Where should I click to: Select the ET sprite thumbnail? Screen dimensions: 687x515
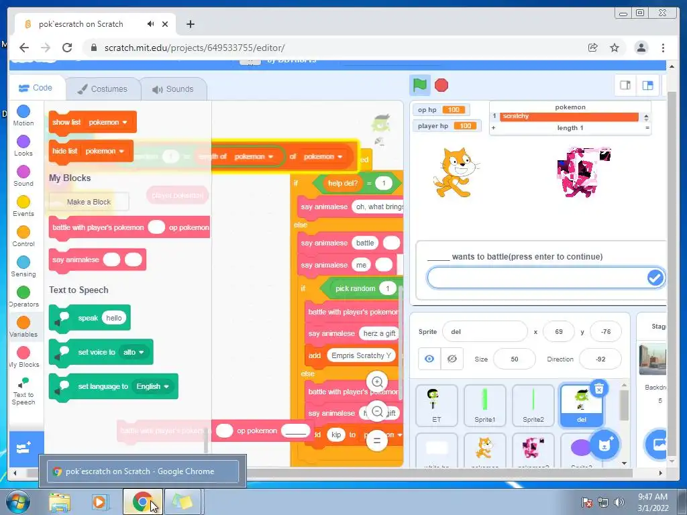pos(436,406)
